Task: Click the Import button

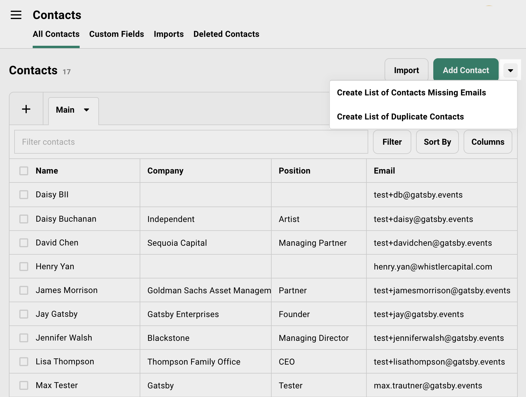Action: (x=406, y=70)
